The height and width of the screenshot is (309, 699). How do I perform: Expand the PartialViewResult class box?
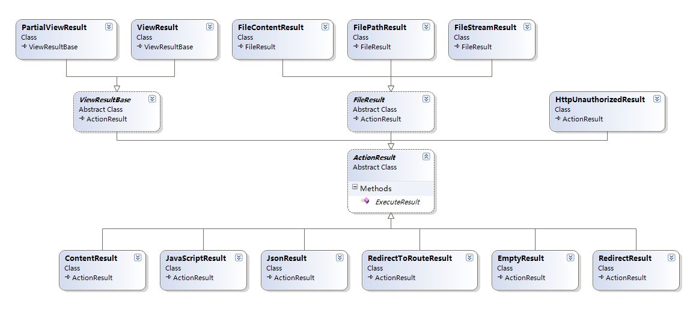coord(109,27)
